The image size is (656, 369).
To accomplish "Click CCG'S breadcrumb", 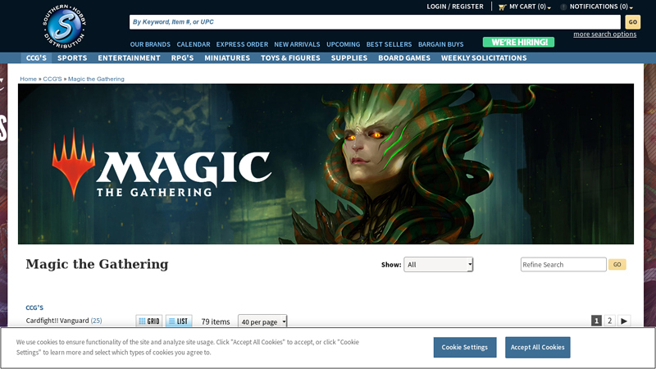I will pyautogui.click(x=52, y=79).
